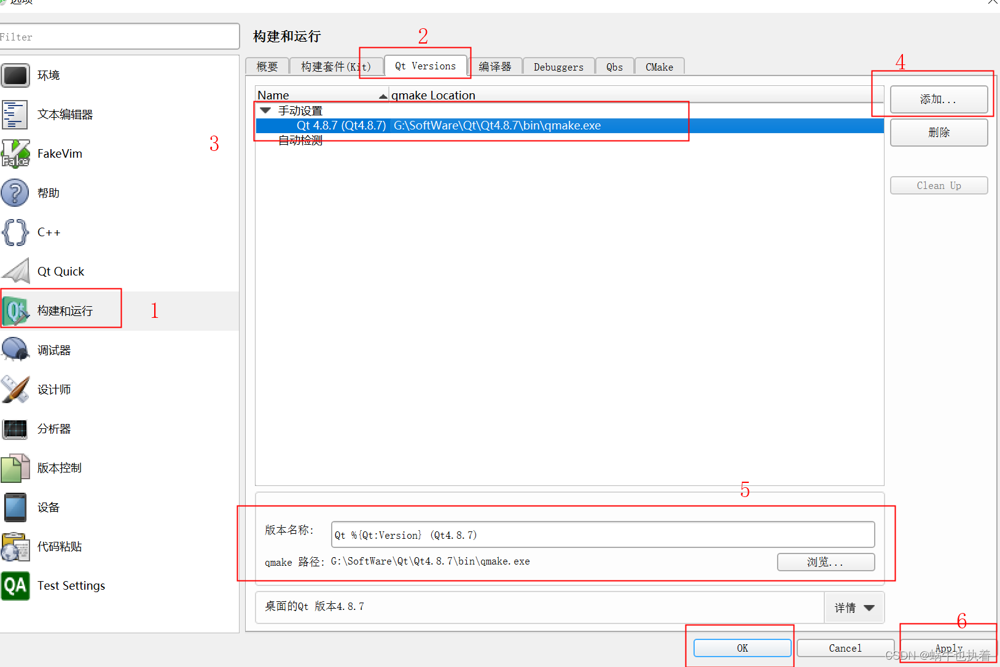Click the 桌面的Qt 版本4.8.7 summary text
The height and width of the screenshot is (667, 1000).
pyautogui.click(x=314, y=606)
